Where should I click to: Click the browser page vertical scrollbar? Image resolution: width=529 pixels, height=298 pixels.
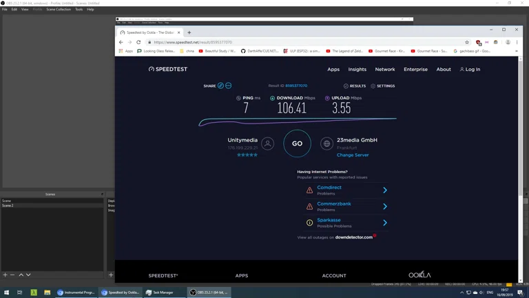[520, 127]
